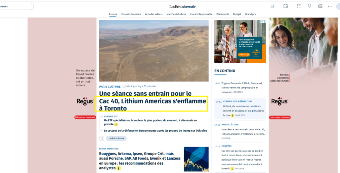
Task: Open the wallet portfolio icon
Action: pos(286,6)
